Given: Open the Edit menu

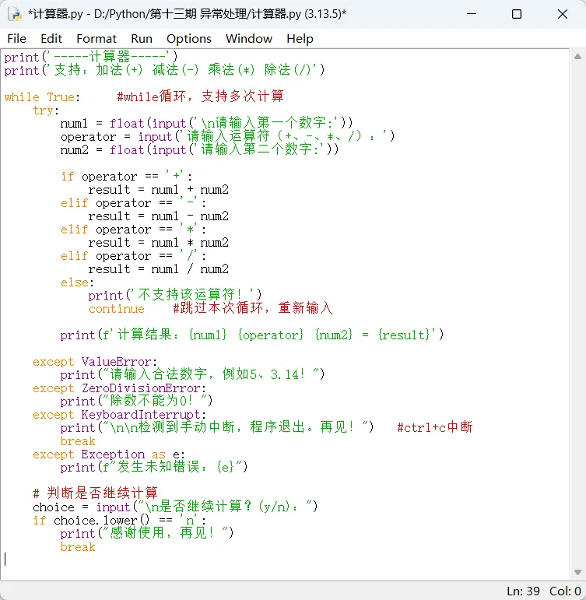Looking at the screenshot, I should [51, 39].
